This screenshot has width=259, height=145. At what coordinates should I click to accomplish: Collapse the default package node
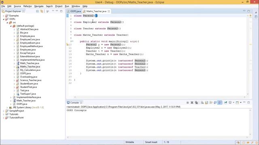pos(11,26)
